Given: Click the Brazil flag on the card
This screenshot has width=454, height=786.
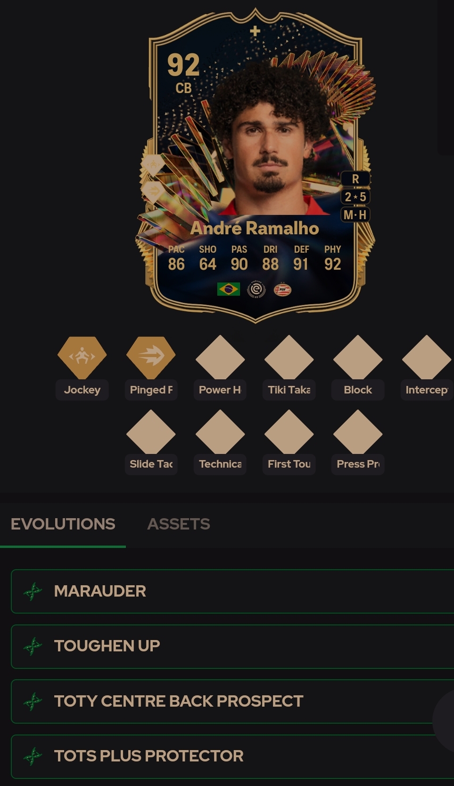Looking at the screenshot, I should (229, 289).
